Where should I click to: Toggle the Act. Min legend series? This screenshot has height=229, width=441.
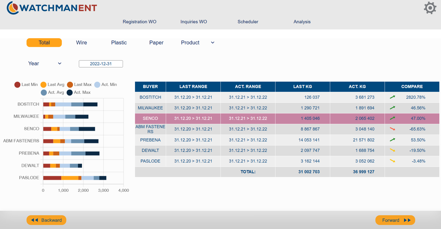tap(105, 84)
